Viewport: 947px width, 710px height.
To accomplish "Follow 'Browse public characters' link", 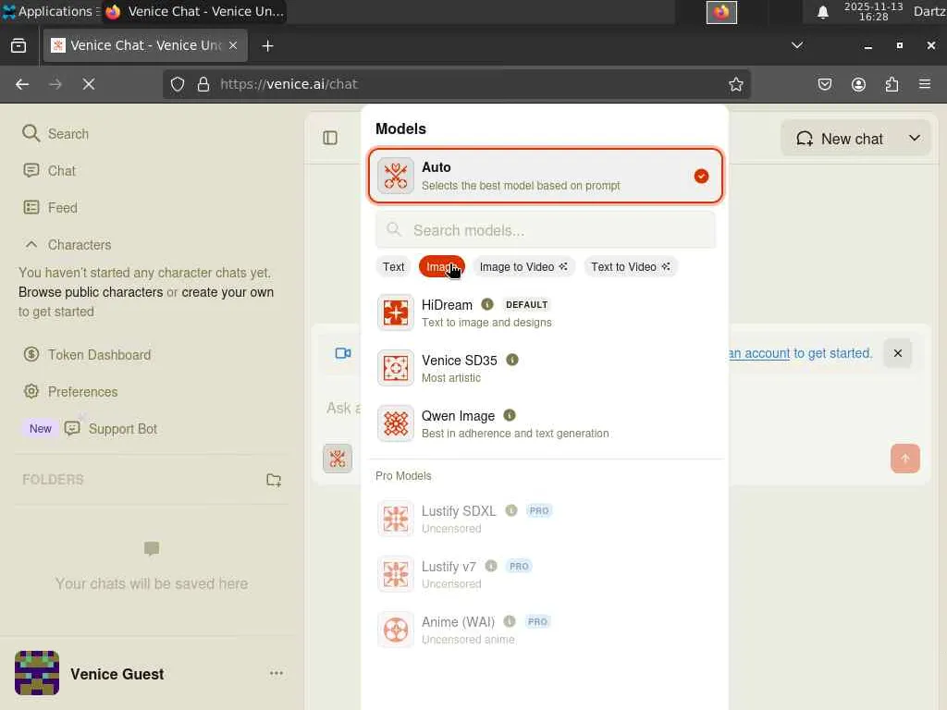I will [91, 292].
